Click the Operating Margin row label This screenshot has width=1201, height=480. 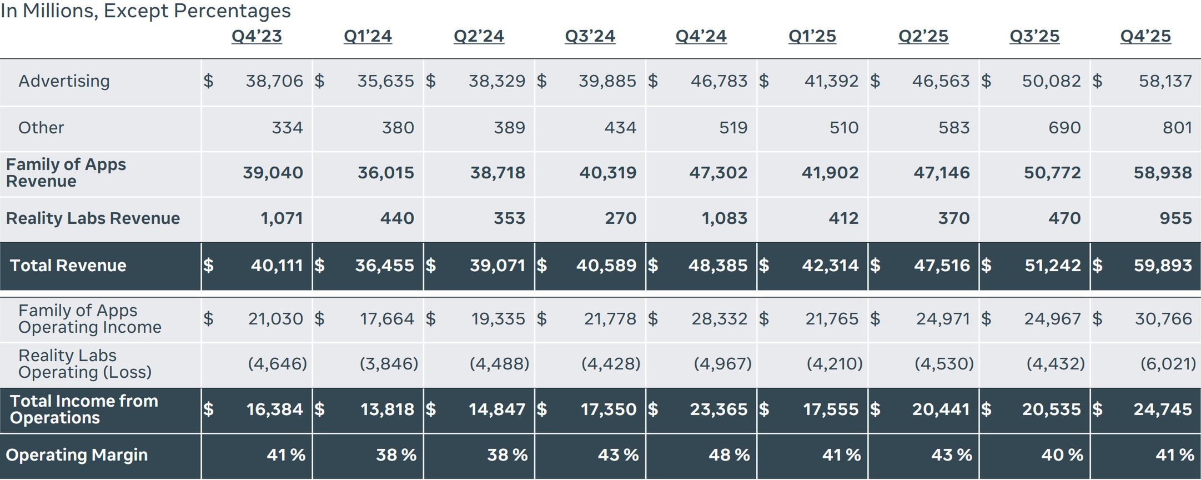(x=77, y=455)
